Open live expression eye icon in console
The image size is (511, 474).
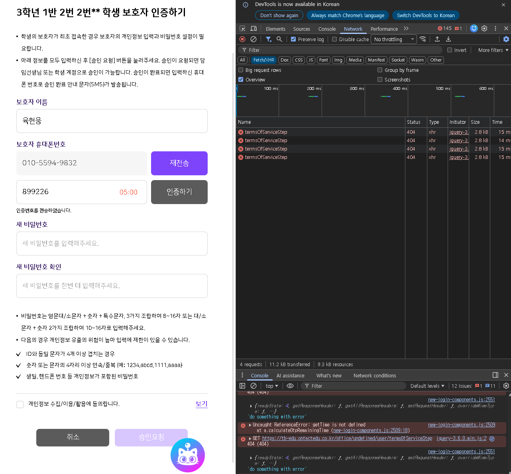(290, 386)
